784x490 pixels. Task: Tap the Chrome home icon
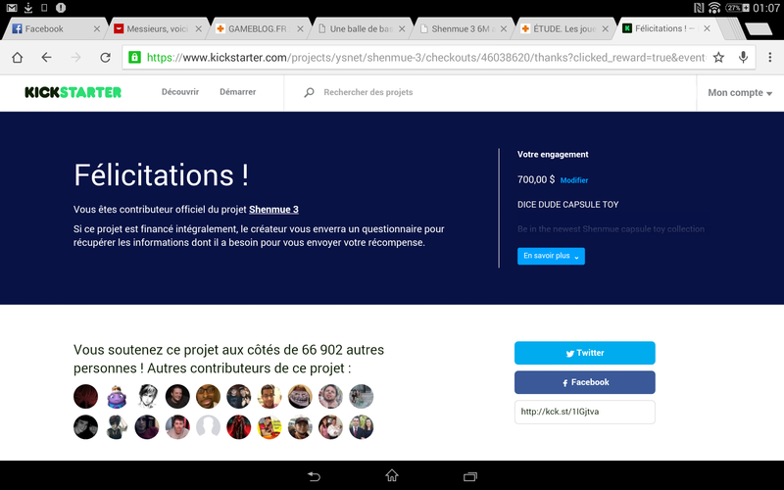click(x=17, y=58)
